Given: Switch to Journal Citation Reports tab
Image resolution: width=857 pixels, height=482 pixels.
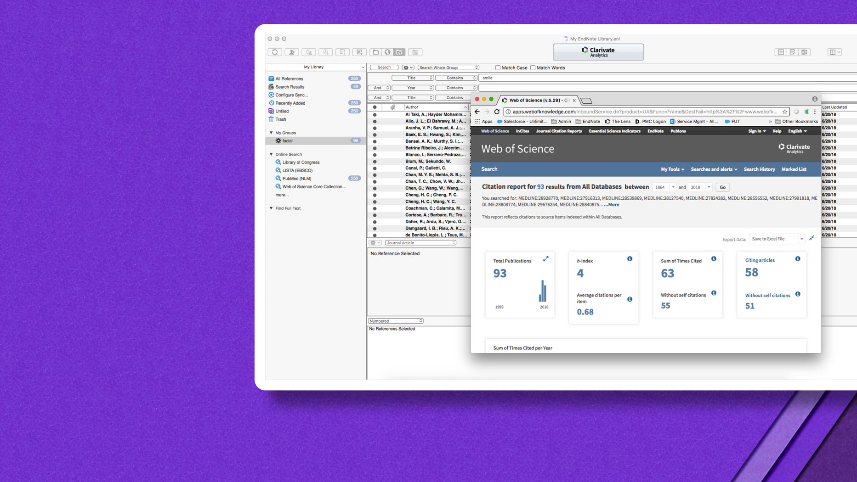Looking at the screenshot, I should click(558, 131).
